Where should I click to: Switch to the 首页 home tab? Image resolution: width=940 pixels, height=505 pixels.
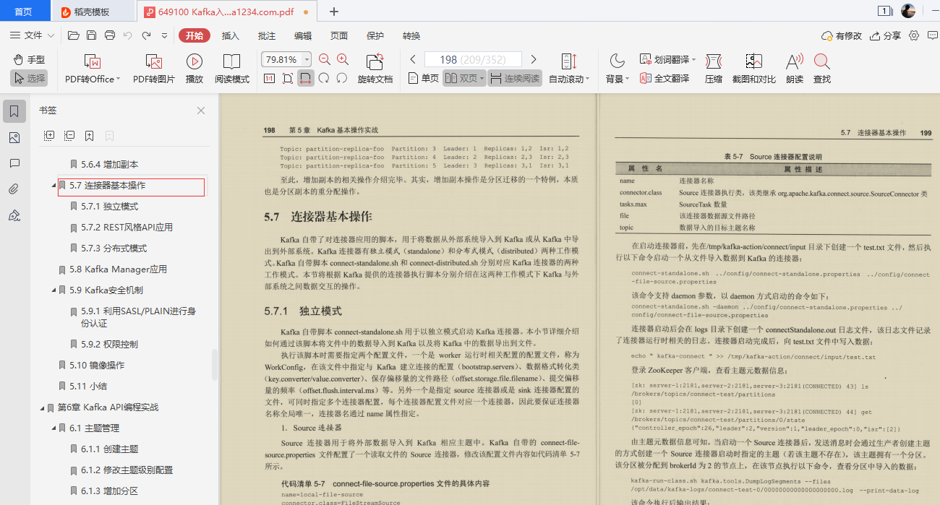(x=24, y=12)
